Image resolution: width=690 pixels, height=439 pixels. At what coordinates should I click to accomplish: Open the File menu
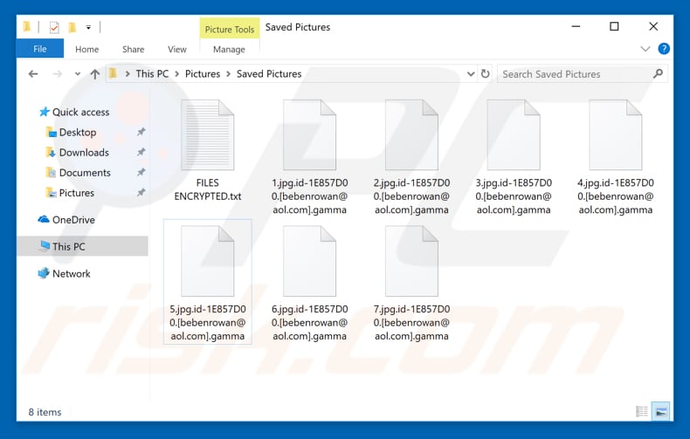(40, 50)
